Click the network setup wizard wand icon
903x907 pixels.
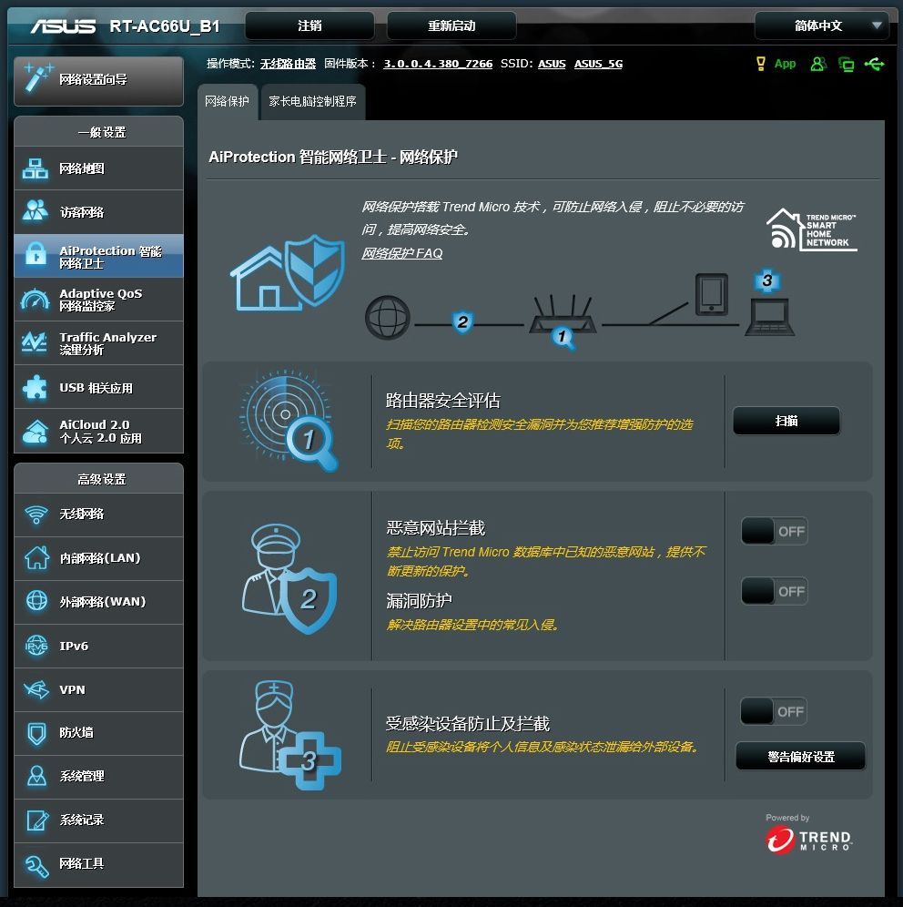coord(38,78)
